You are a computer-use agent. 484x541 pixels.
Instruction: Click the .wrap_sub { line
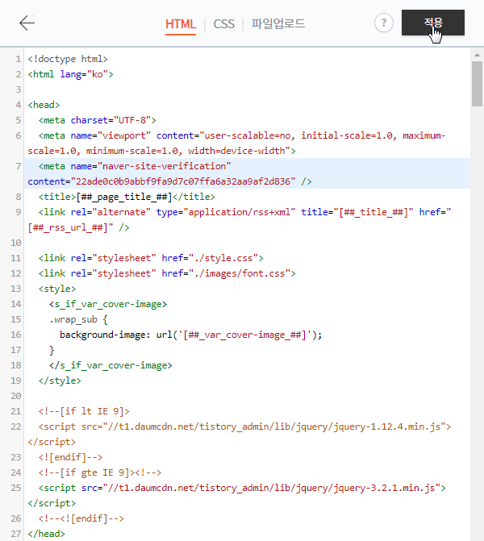(78, 319)
